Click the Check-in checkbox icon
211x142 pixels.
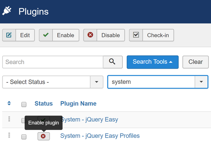pos(136,35)
